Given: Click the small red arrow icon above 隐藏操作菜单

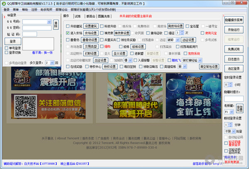Looking at the screenshot, I should pos(223,15).
